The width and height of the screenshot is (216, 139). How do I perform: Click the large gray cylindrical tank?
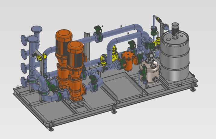(175, 60)
